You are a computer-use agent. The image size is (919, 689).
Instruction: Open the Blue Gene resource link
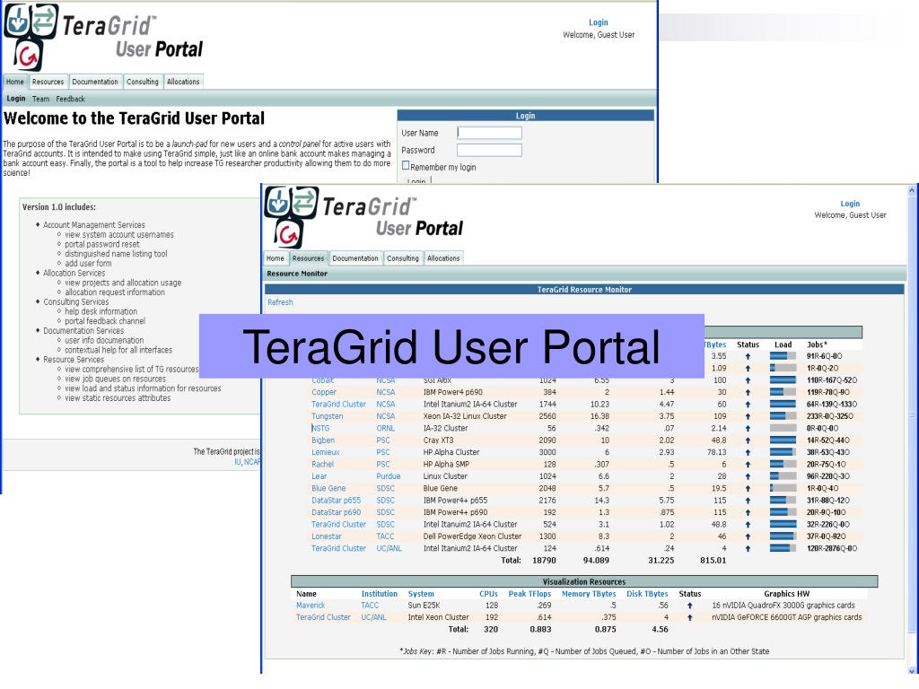coord(328,489)
